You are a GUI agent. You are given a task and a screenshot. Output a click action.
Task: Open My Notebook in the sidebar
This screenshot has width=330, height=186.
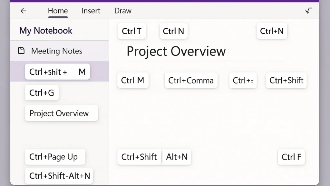point(45,30)
